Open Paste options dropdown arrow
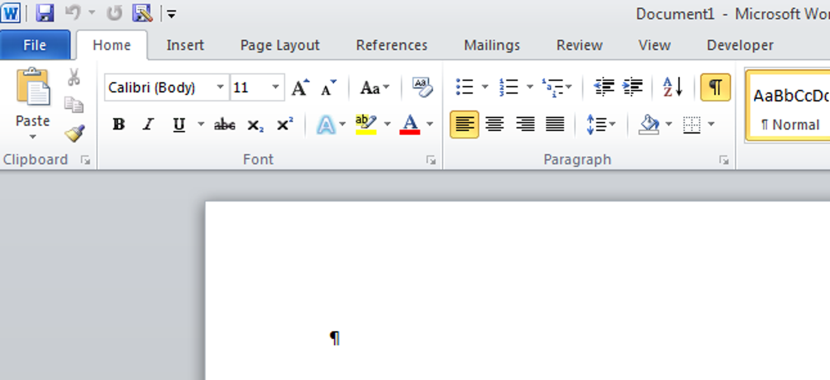 click(33, 137)
